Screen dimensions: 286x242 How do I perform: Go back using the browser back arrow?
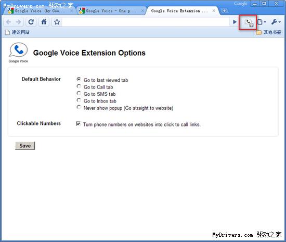[8, 22]
